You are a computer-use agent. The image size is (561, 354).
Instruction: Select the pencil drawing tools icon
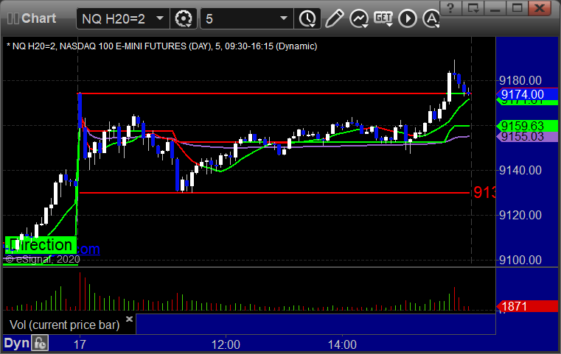coord(335,18)
